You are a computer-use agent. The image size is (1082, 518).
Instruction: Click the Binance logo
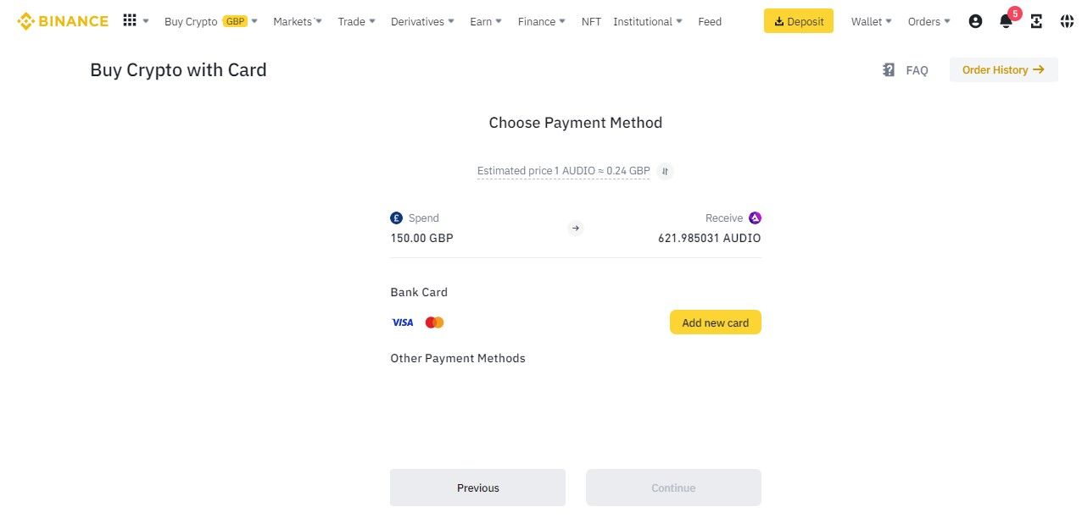pyautogui.click(x=63, y=21)
